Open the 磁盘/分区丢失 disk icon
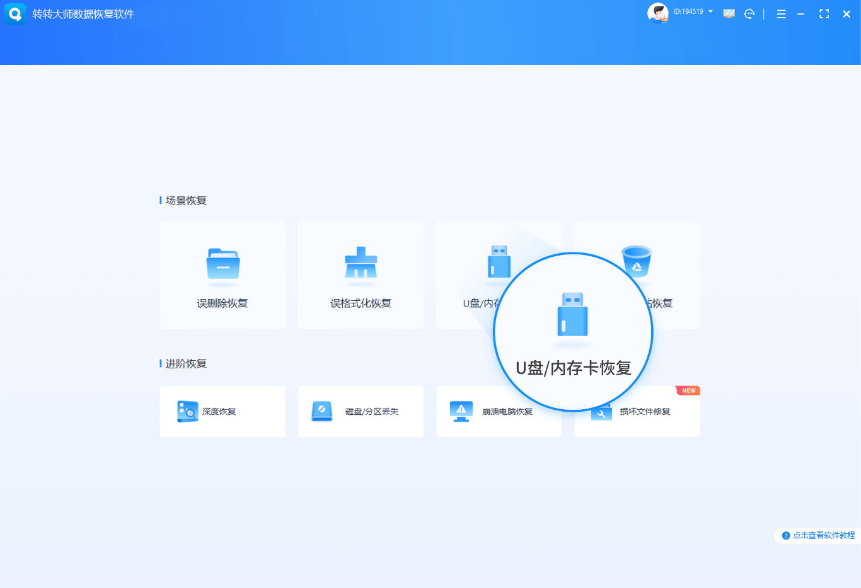The height and width of the screenshot is (588, 861). click(x=321, y=411)
